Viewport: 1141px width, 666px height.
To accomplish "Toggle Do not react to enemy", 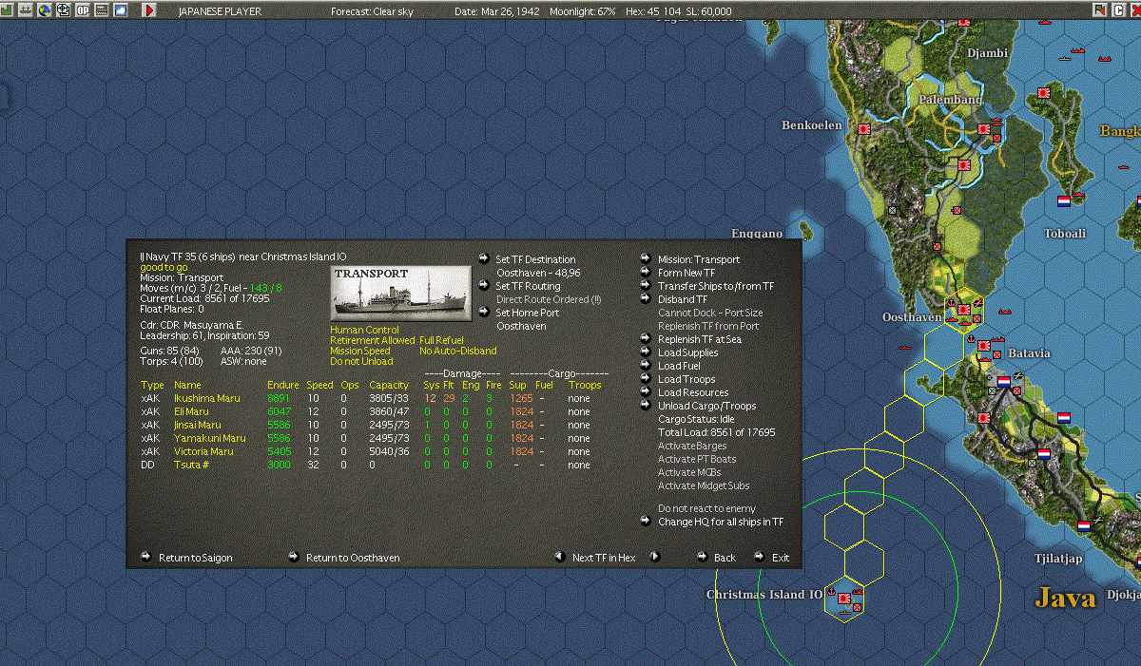I will pos(706,508).
